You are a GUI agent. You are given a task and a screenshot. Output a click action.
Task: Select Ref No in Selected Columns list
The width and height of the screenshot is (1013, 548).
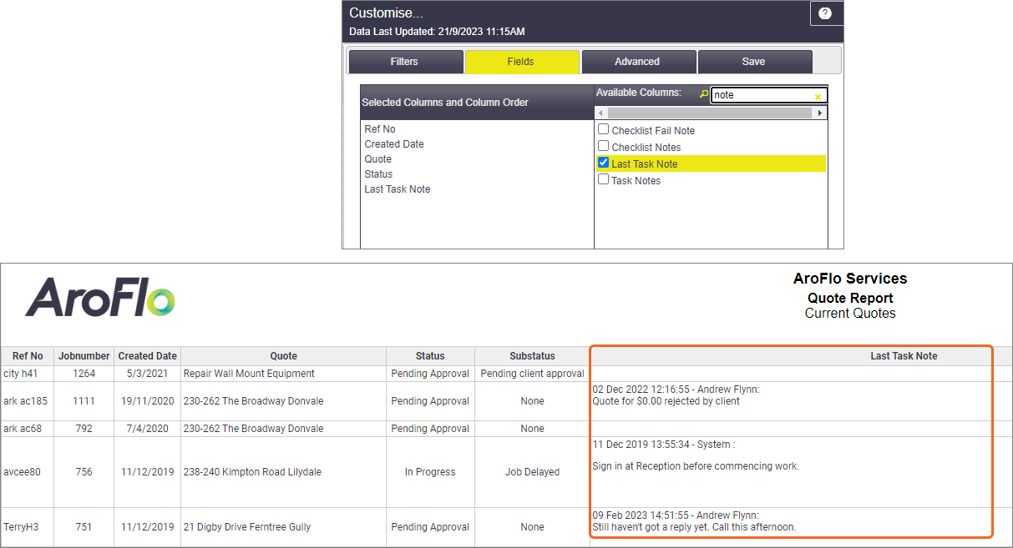coord(380,129)
